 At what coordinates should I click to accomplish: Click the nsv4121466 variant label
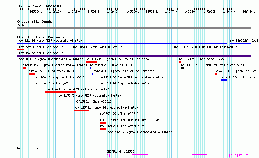tap(50, 41)
